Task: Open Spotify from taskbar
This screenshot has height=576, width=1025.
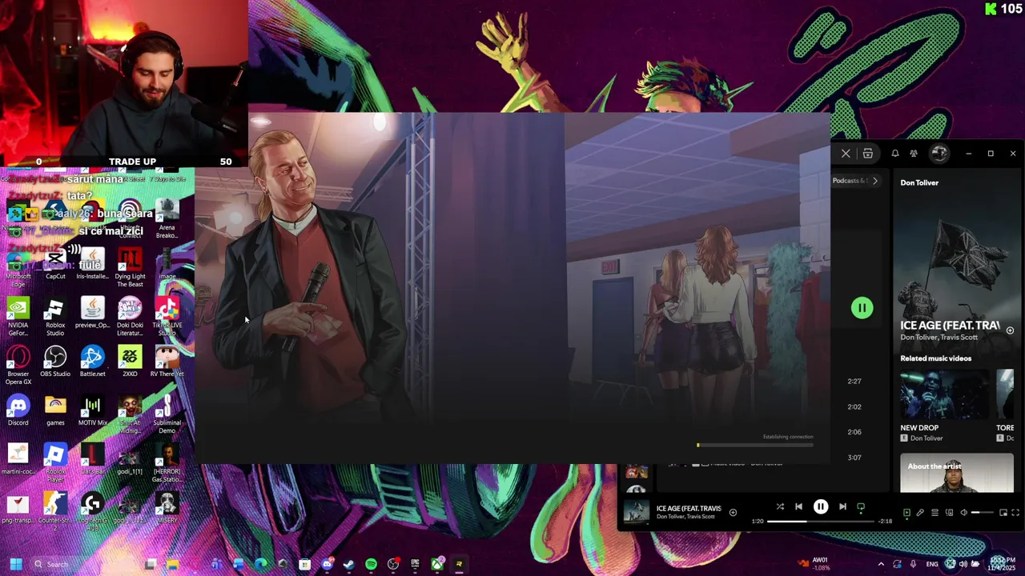Action: tap(371, 564)
